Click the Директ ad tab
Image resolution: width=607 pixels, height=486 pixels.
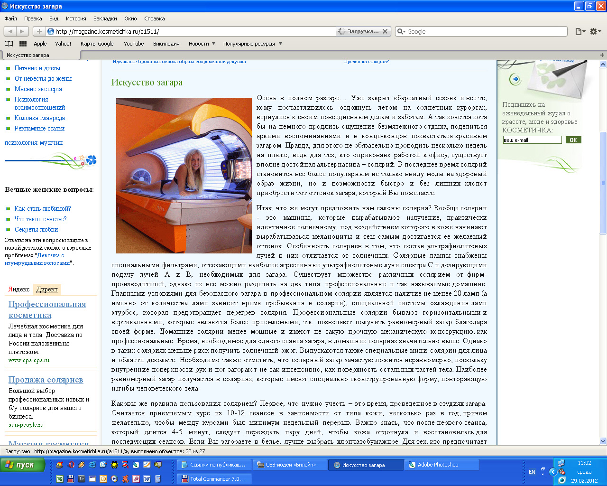click(47, 290)
